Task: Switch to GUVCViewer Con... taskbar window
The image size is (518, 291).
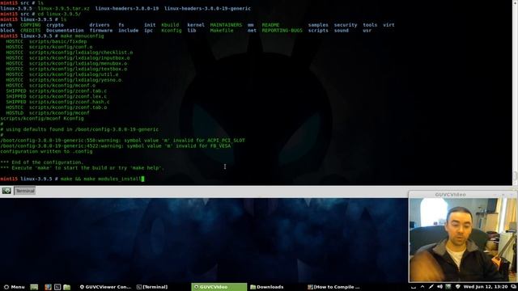Action: pos(105,287)
